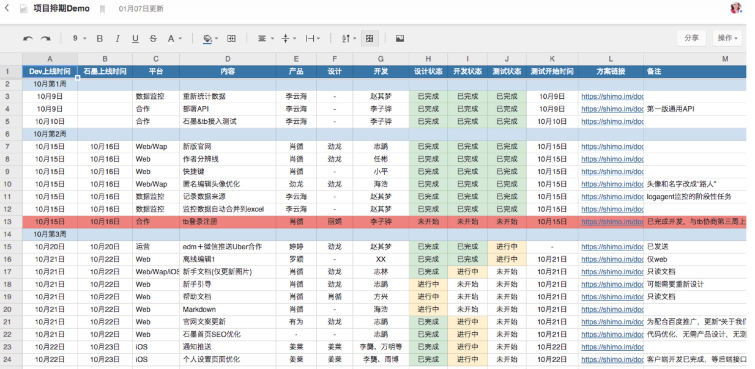This screenshot has width=755, height=369.
Task: Click the back arrow beside the document title
Action: [x=7, y=8]
